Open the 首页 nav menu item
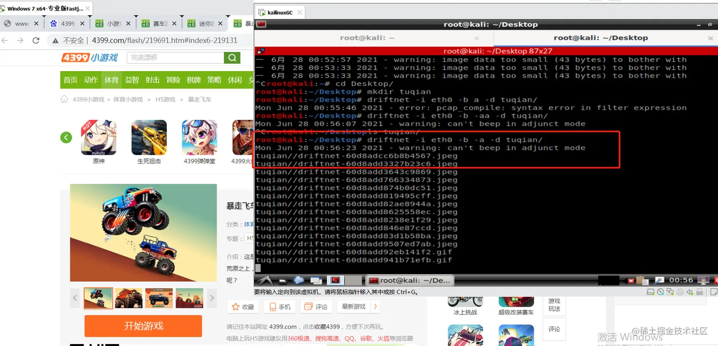This screenshot has width=718, height=346. 70,80
